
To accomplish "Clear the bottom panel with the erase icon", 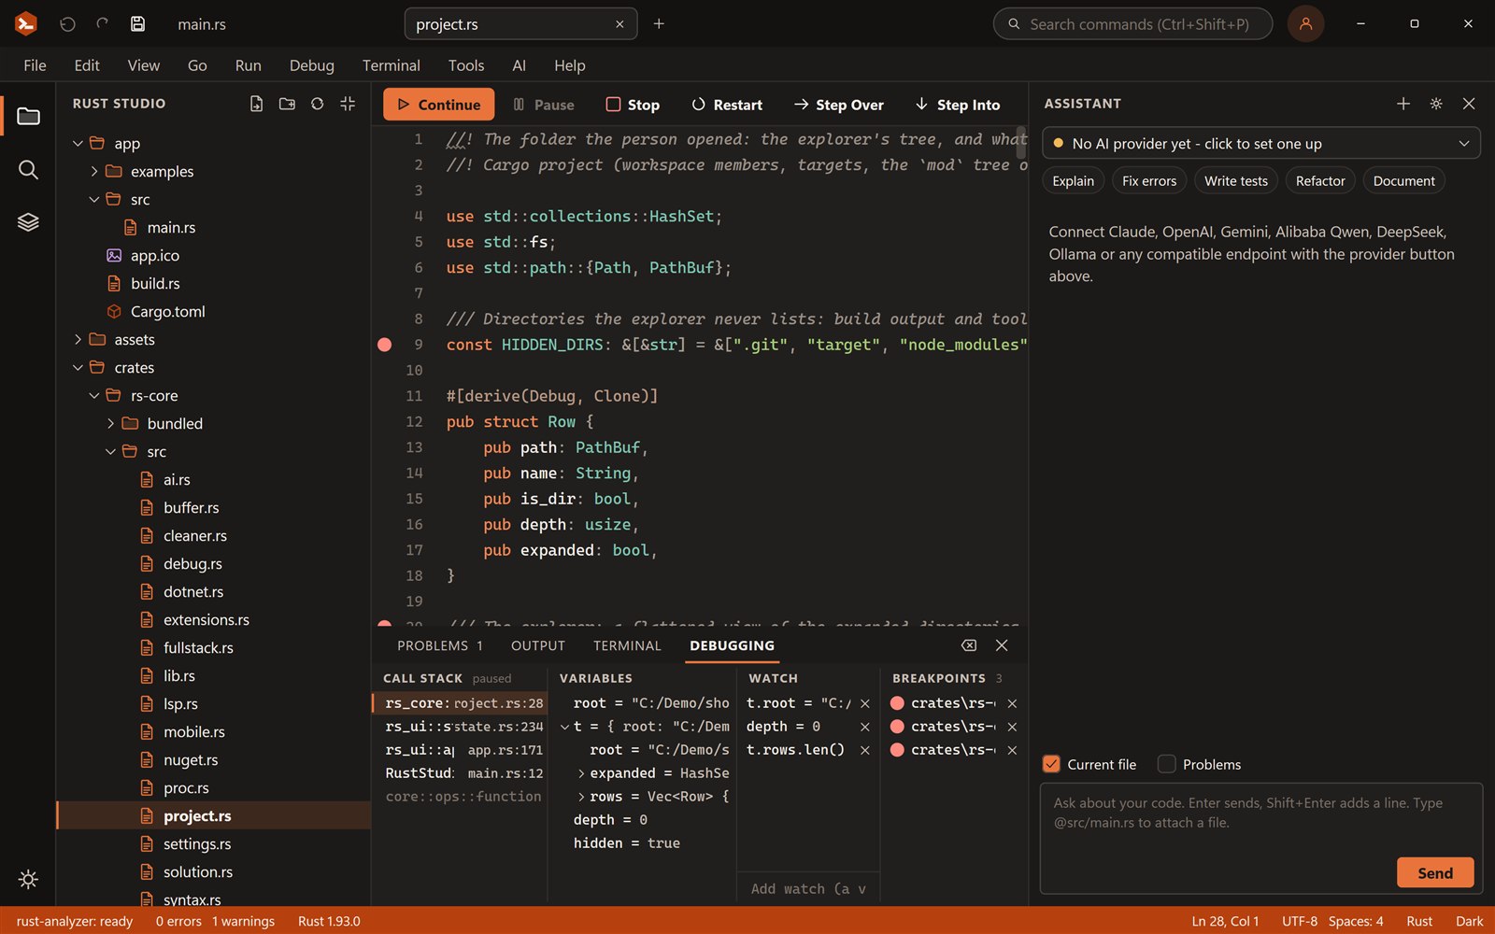I will click(969, 645).
